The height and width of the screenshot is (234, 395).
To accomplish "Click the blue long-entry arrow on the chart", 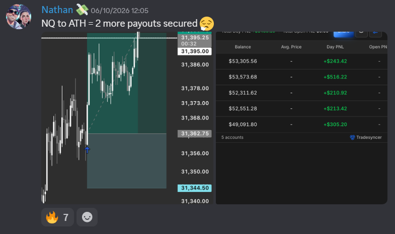I will 87,150.
